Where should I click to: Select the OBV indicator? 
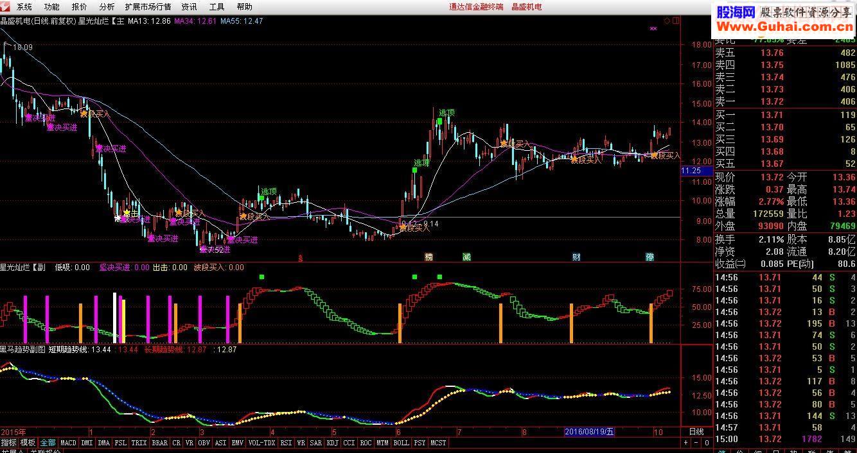(x=204, y=443)
